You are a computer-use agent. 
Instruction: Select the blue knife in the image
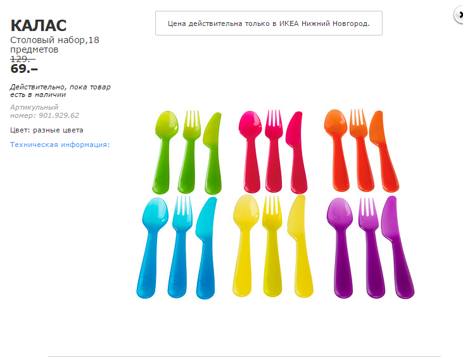(205, 247)
